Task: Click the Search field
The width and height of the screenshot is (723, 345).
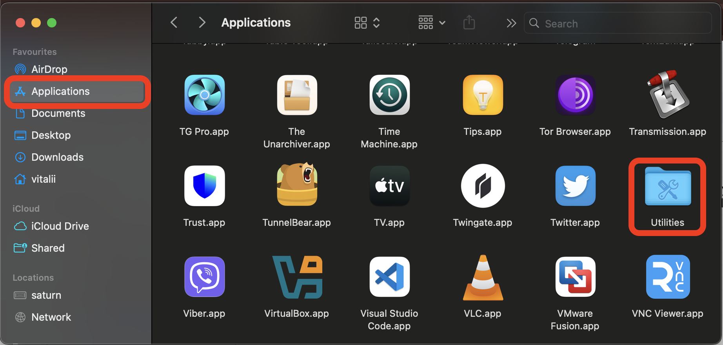Action: click(618, 23)
